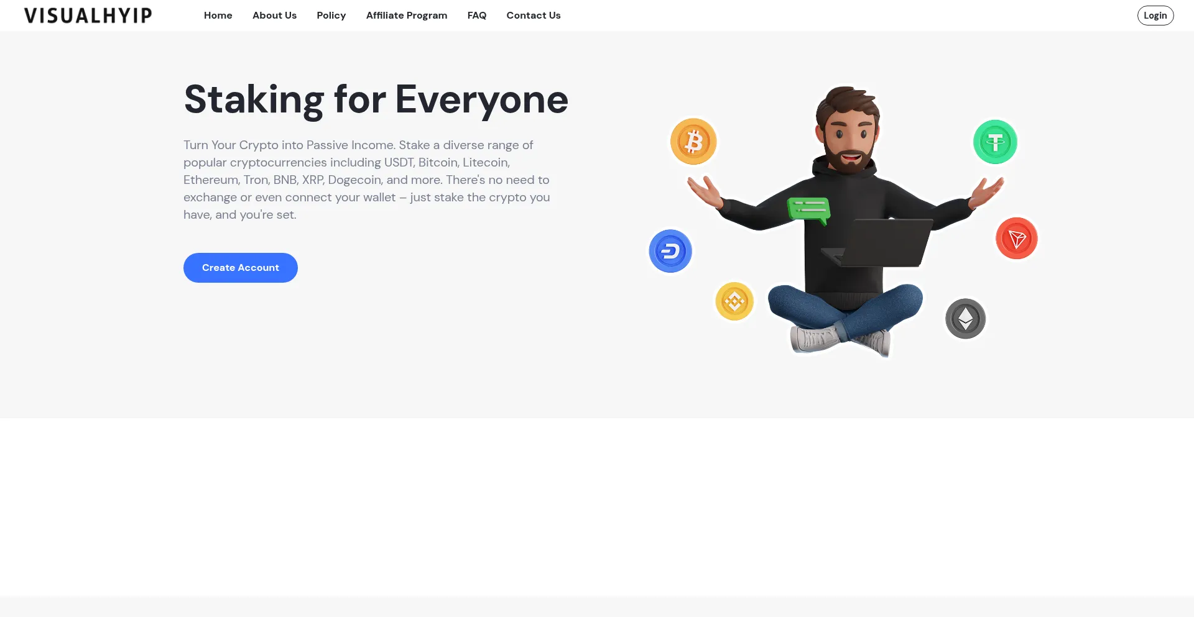Click the blue Dash coin icon
The height and width of the screenshot is (617, 1194).
click(x=670, y=251)
